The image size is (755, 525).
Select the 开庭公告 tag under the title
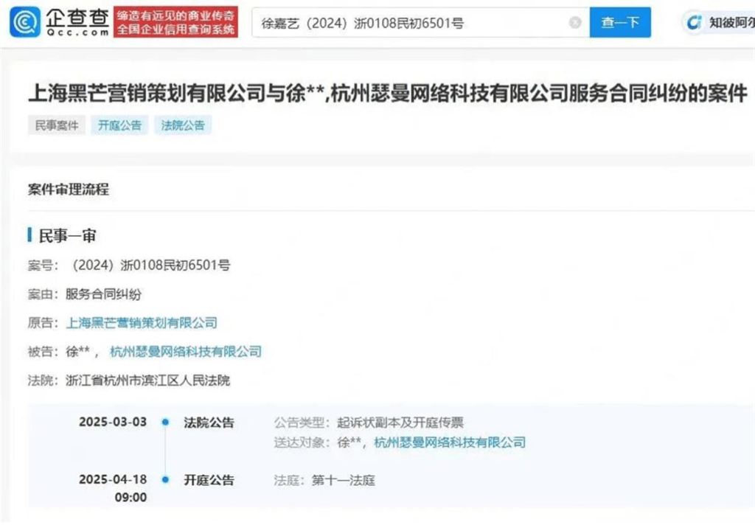pyautogui.click(x=119, y=125)
